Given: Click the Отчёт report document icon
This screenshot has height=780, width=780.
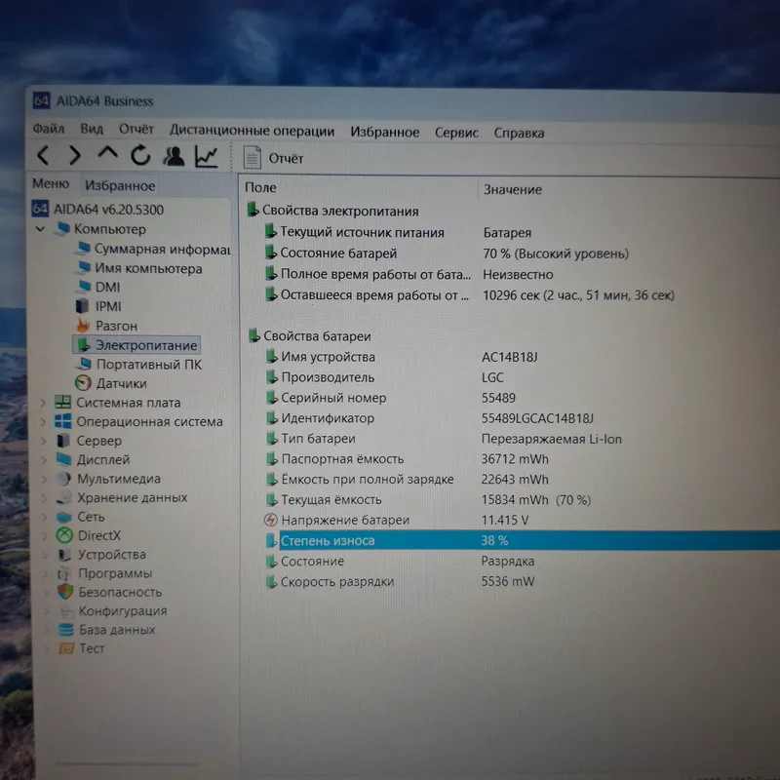Looking at the screenshot, I should pyautogui.click(x=253, y=157).
